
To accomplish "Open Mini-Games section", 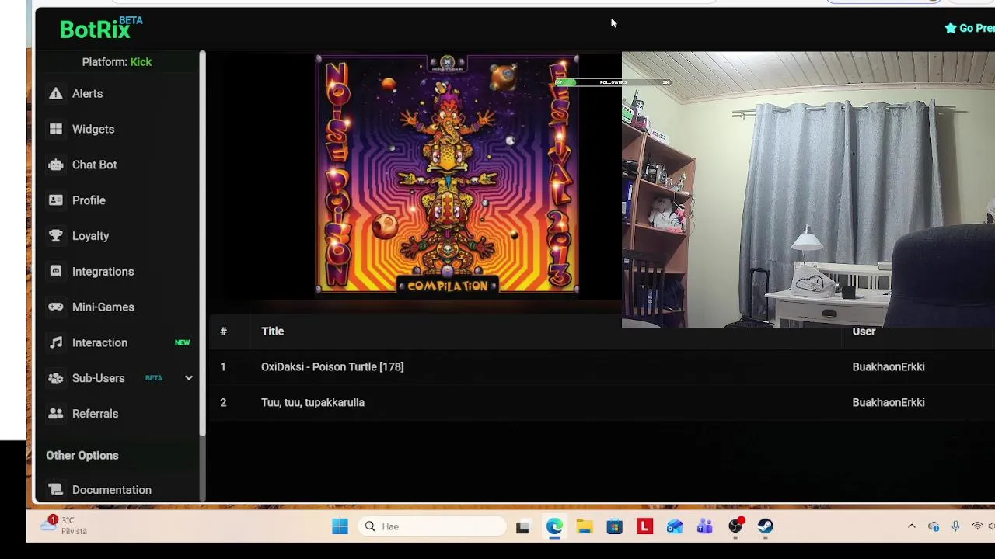I will point(103,307).
